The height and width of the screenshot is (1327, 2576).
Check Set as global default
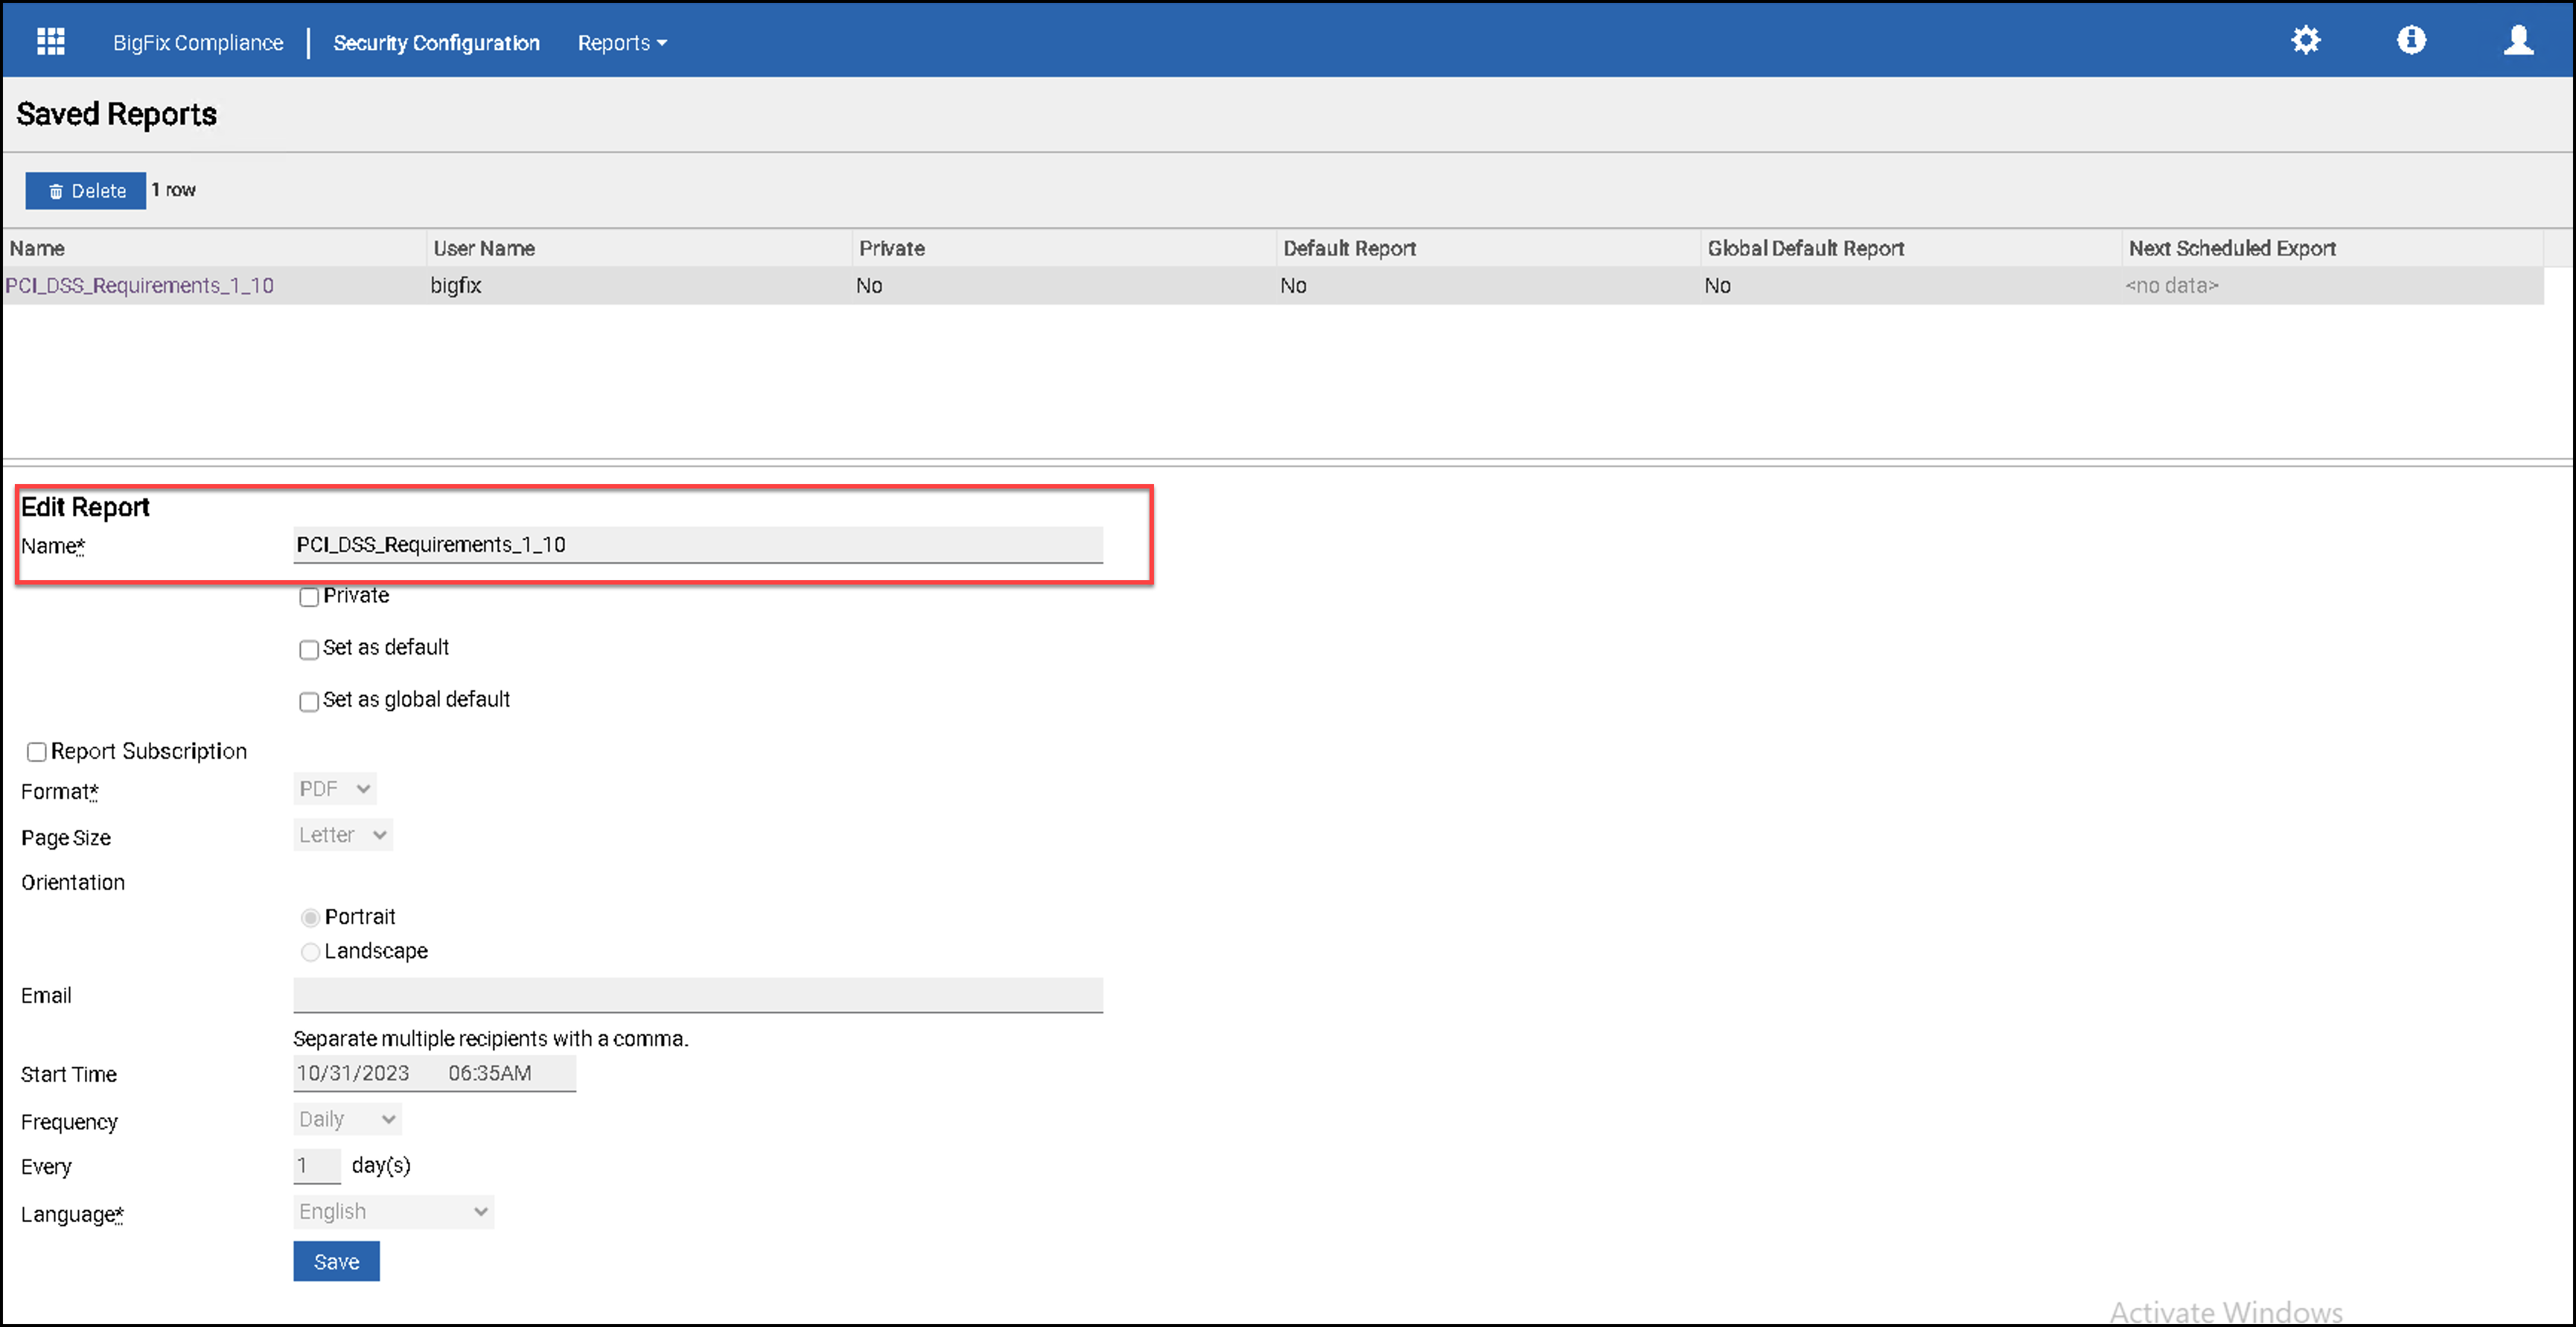point(309,701)
